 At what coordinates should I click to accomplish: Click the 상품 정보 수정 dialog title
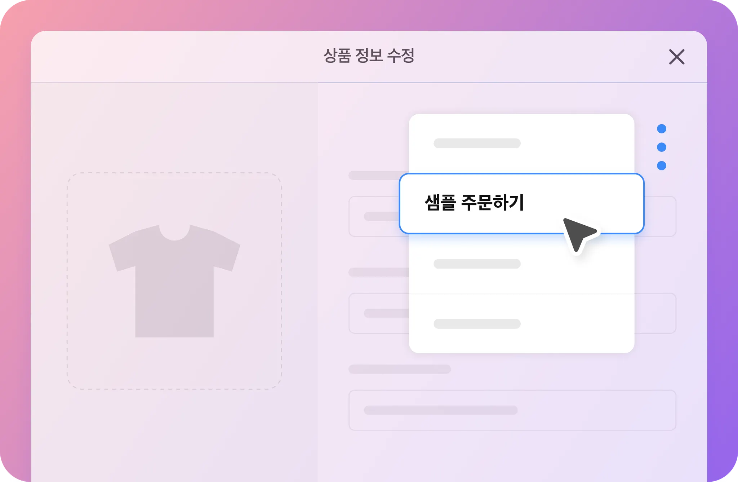click(369, 56)
